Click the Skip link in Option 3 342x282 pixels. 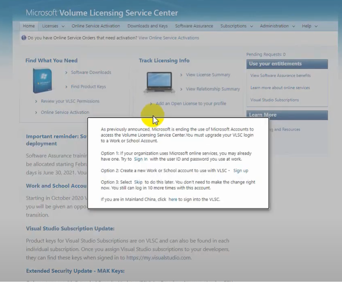138,182
